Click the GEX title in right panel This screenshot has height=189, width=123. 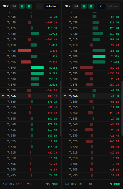tap(68, 6)
